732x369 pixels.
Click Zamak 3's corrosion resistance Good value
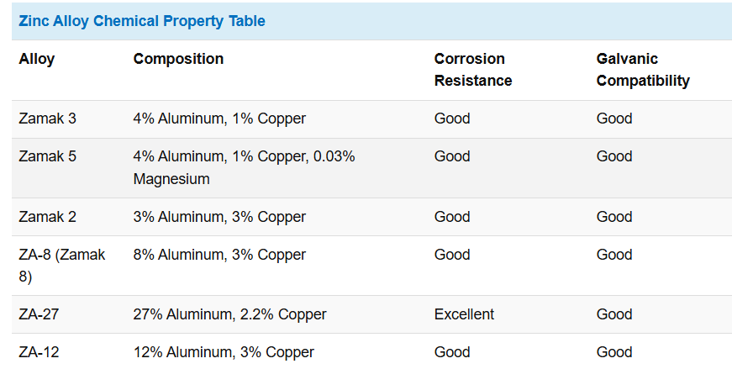click(x=452, y=119)
